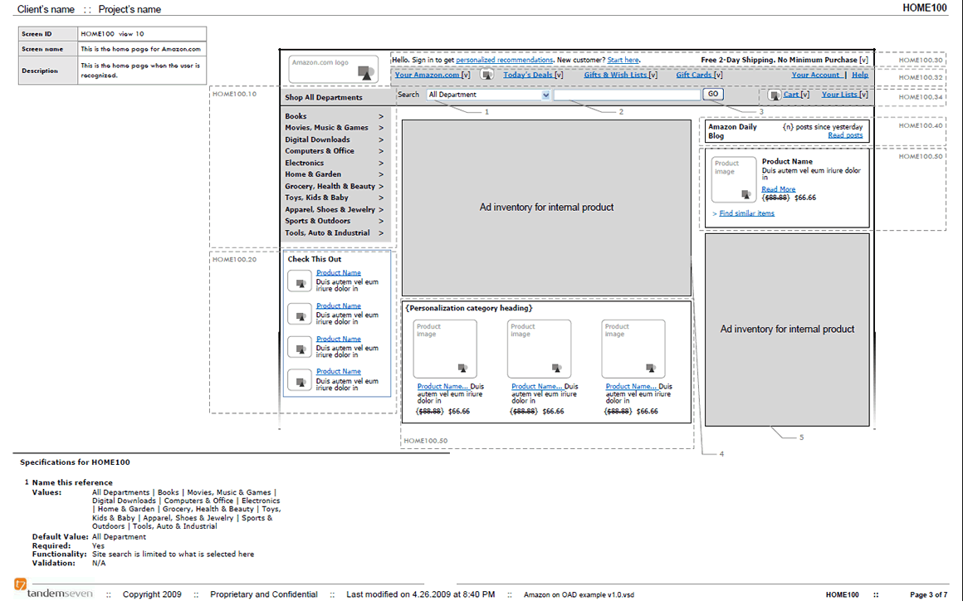Click the Name this reference specification title

click(72, 482)
